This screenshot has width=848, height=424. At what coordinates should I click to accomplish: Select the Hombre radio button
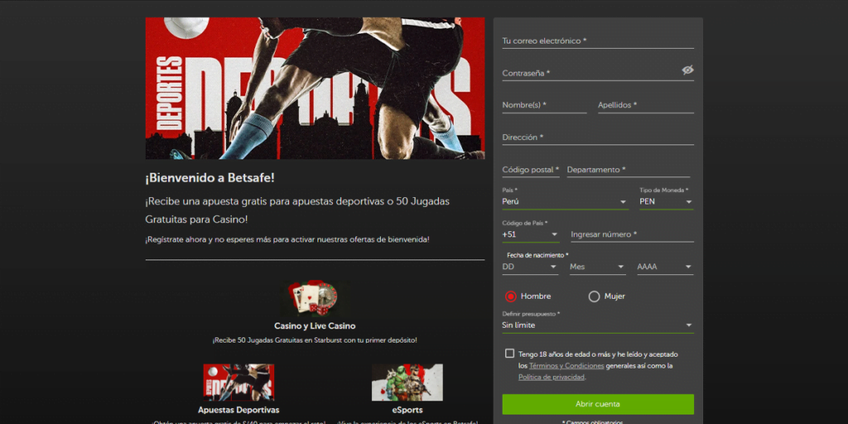pyautogui.click(x=510, y=296)
